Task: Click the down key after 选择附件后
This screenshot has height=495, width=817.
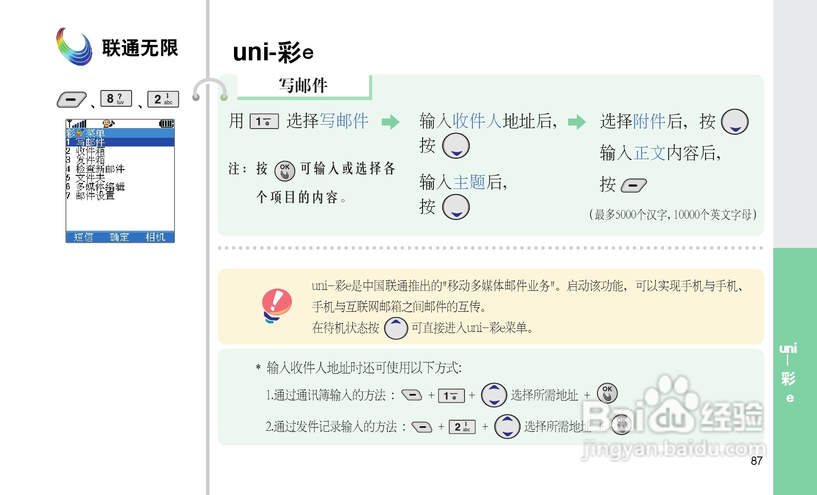Action: [x=735, y=122]
